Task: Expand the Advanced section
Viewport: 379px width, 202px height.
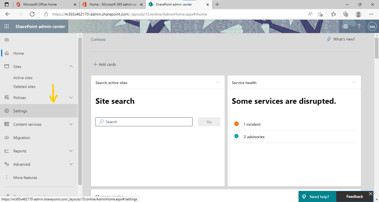Action: [71, 164]
